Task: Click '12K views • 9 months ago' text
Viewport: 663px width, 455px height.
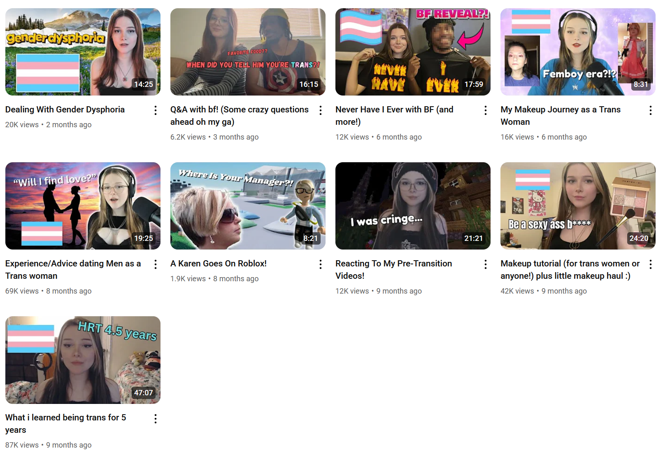Action: click(379, 291)
